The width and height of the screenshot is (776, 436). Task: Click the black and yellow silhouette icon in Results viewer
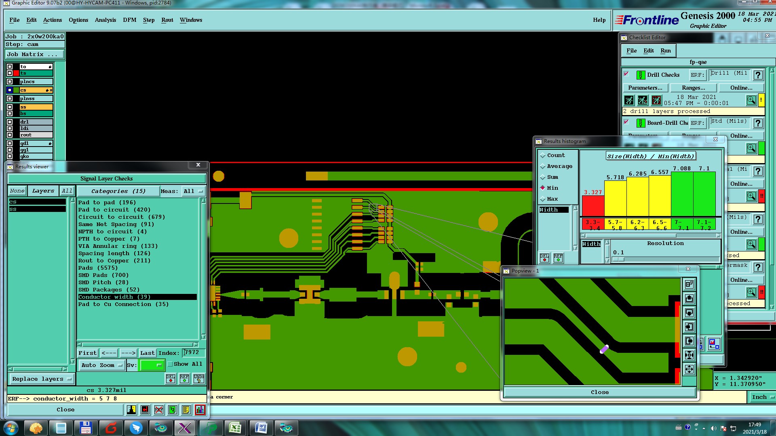click(131, 410)
